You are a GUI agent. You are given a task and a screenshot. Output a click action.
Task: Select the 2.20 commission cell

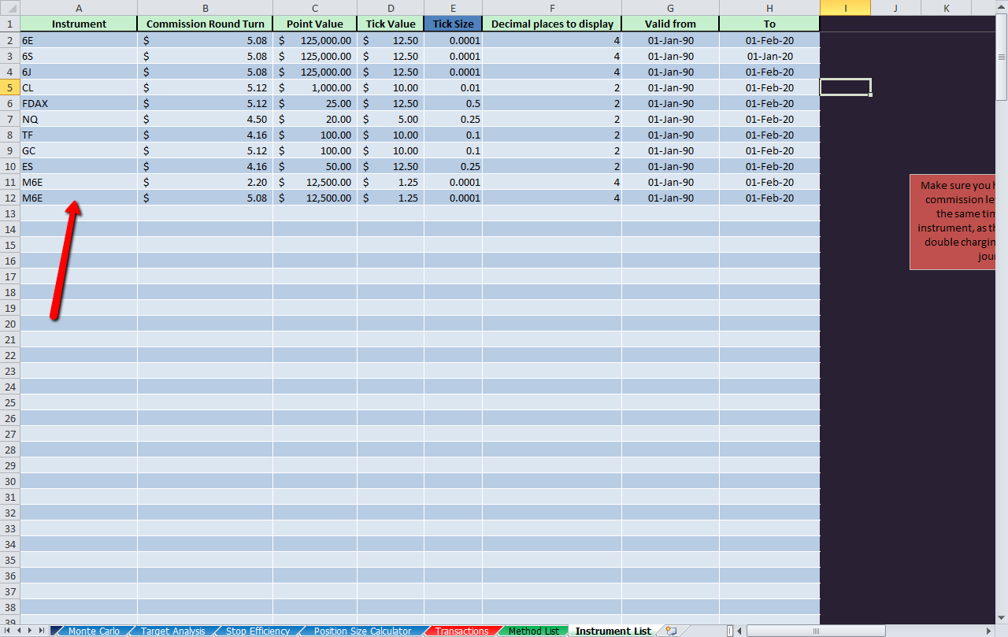click(x=205, y=182)
